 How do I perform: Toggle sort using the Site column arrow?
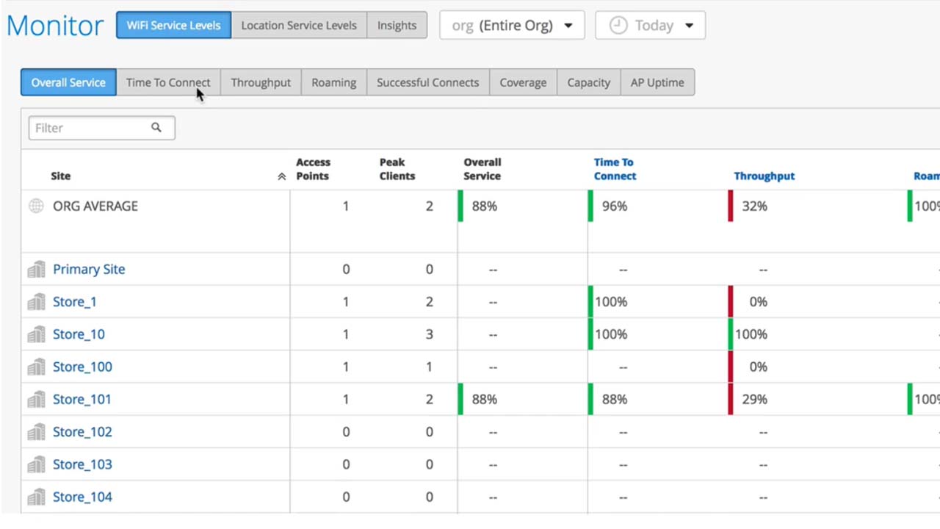pos(281,176)
